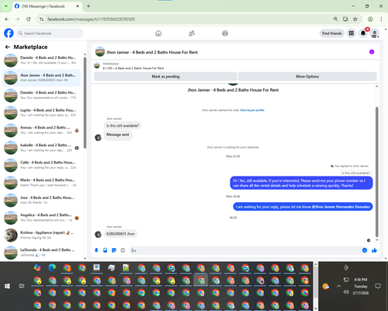Open Marlo conversation in chat list
The image size is (388, 311).
coord(41,183)
